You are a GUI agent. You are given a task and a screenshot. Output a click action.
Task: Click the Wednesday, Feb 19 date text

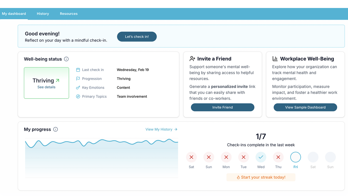(133, 70)
